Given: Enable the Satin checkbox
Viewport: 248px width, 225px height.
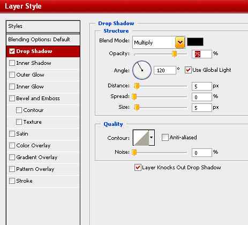Looking at the screenshot, I should pyautogui.click(x=12, y=134).
